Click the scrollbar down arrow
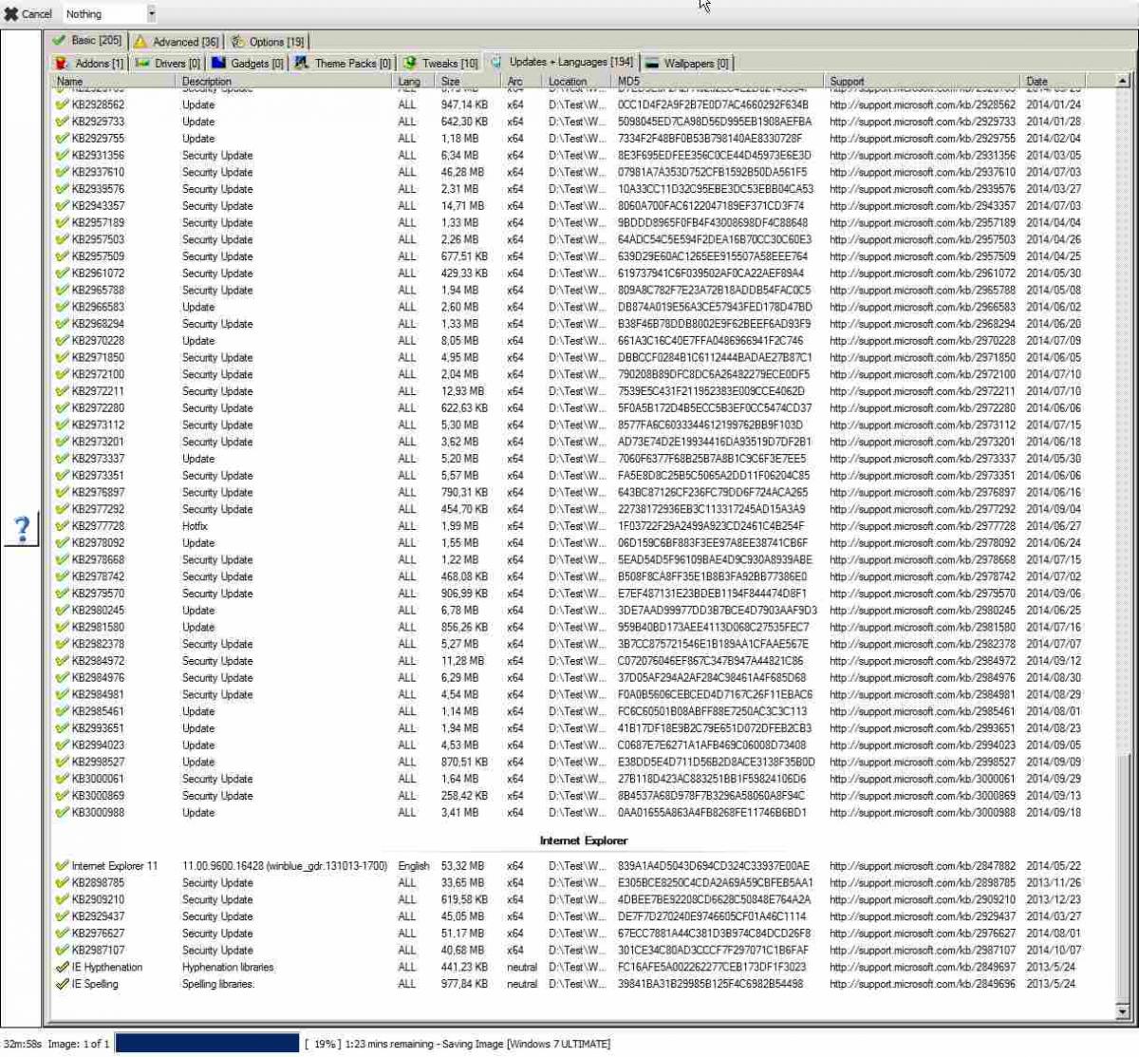The height and width of the screenshot is (1057, 1139). [x=1123, y=1012]
